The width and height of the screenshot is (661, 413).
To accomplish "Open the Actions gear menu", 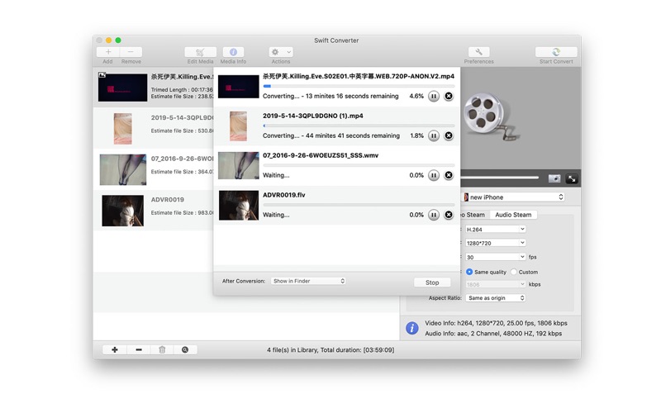I will [281, 52].
